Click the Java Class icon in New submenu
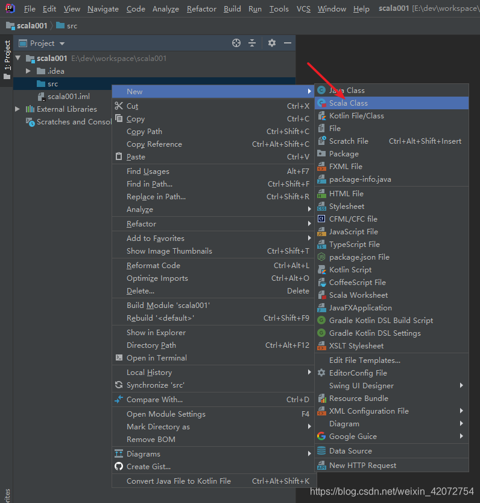Image resolution: width=480 pixels, height=503 pixels. point(321,91)
